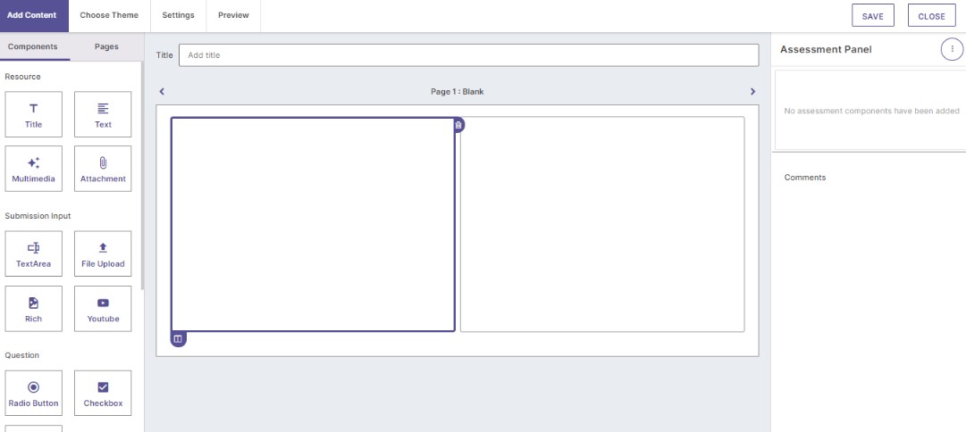966x432 pixels.
Task: Insert the Rich submission component
Action: [33, 309]
